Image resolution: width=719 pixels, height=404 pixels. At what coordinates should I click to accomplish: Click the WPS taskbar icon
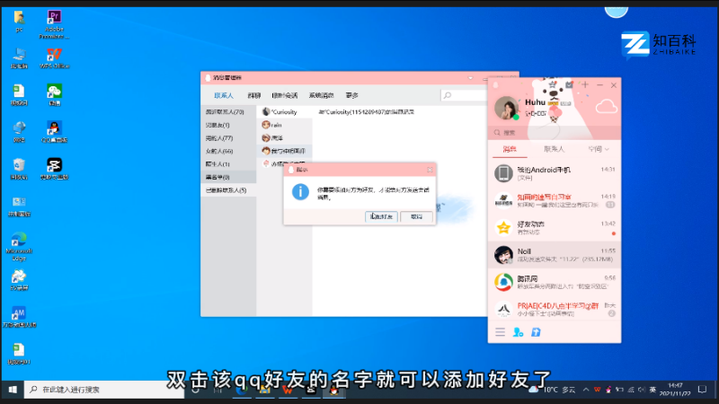[288, 391]
